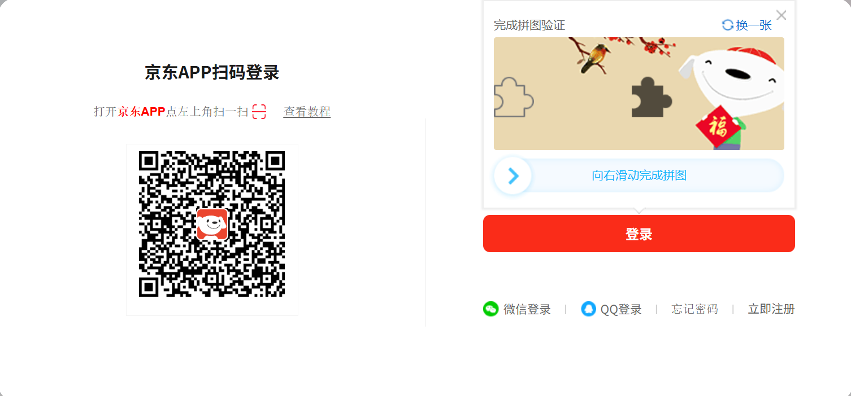Viewport: 851px width, 396px height.
Task: Go to 立即注册 registration link
Action: pyautogui.click(x=771, y=309)
